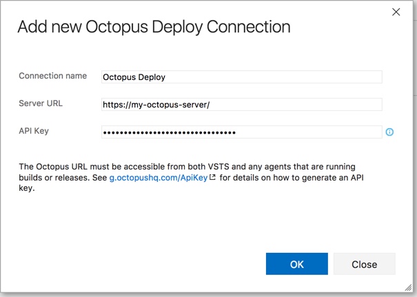Dismiss the dialog using the X icon

(396, 12)
